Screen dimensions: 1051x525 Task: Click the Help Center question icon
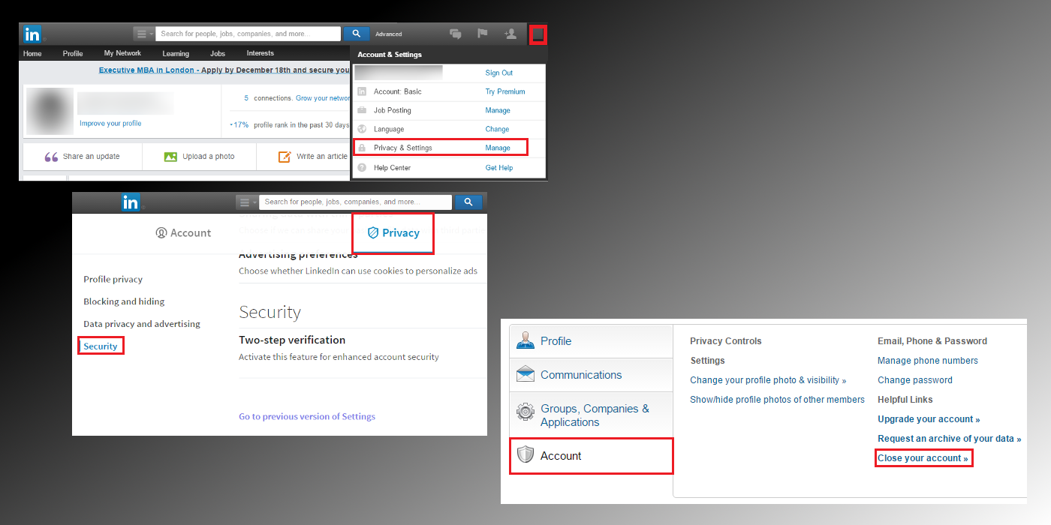(x=362, y=167)
